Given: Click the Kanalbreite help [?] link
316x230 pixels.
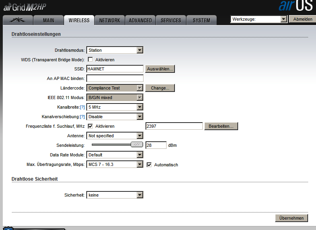Looking at the screenshot, I should coord(82,107).
